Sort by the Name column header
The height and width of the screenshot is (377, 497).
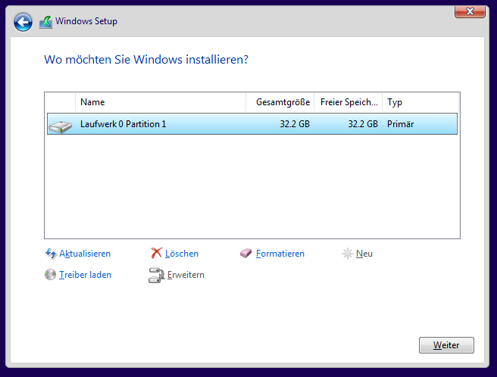click(x=161, y=102)
